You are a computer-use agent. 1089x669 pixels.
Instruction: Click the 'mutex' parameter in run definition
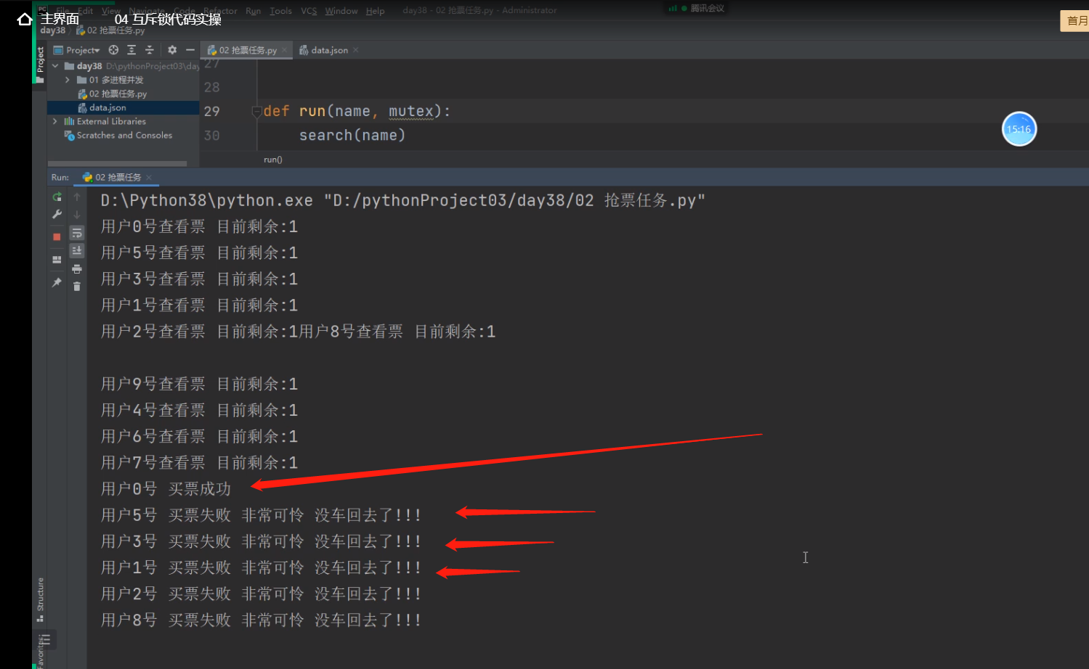[x=410, y=111]
